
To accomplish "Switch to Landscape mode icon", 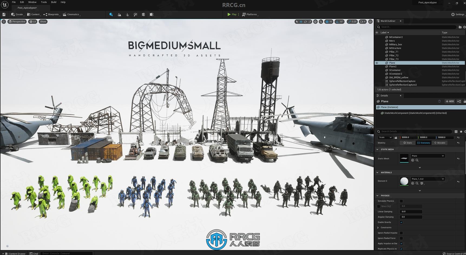I will (119, 14).
